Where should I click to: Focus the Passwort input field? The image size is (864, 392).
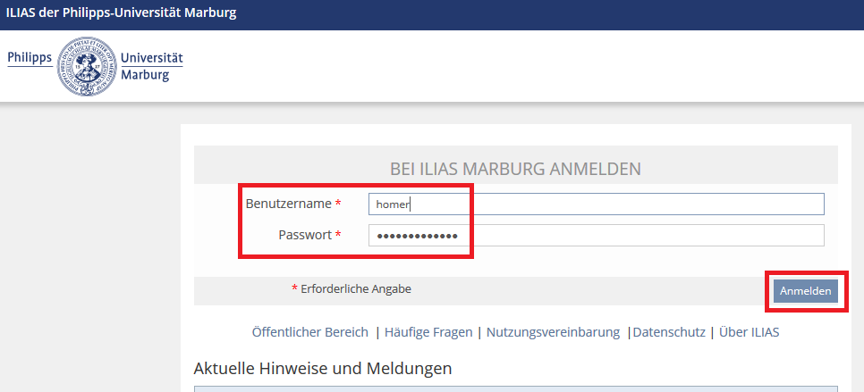[597, 236]
